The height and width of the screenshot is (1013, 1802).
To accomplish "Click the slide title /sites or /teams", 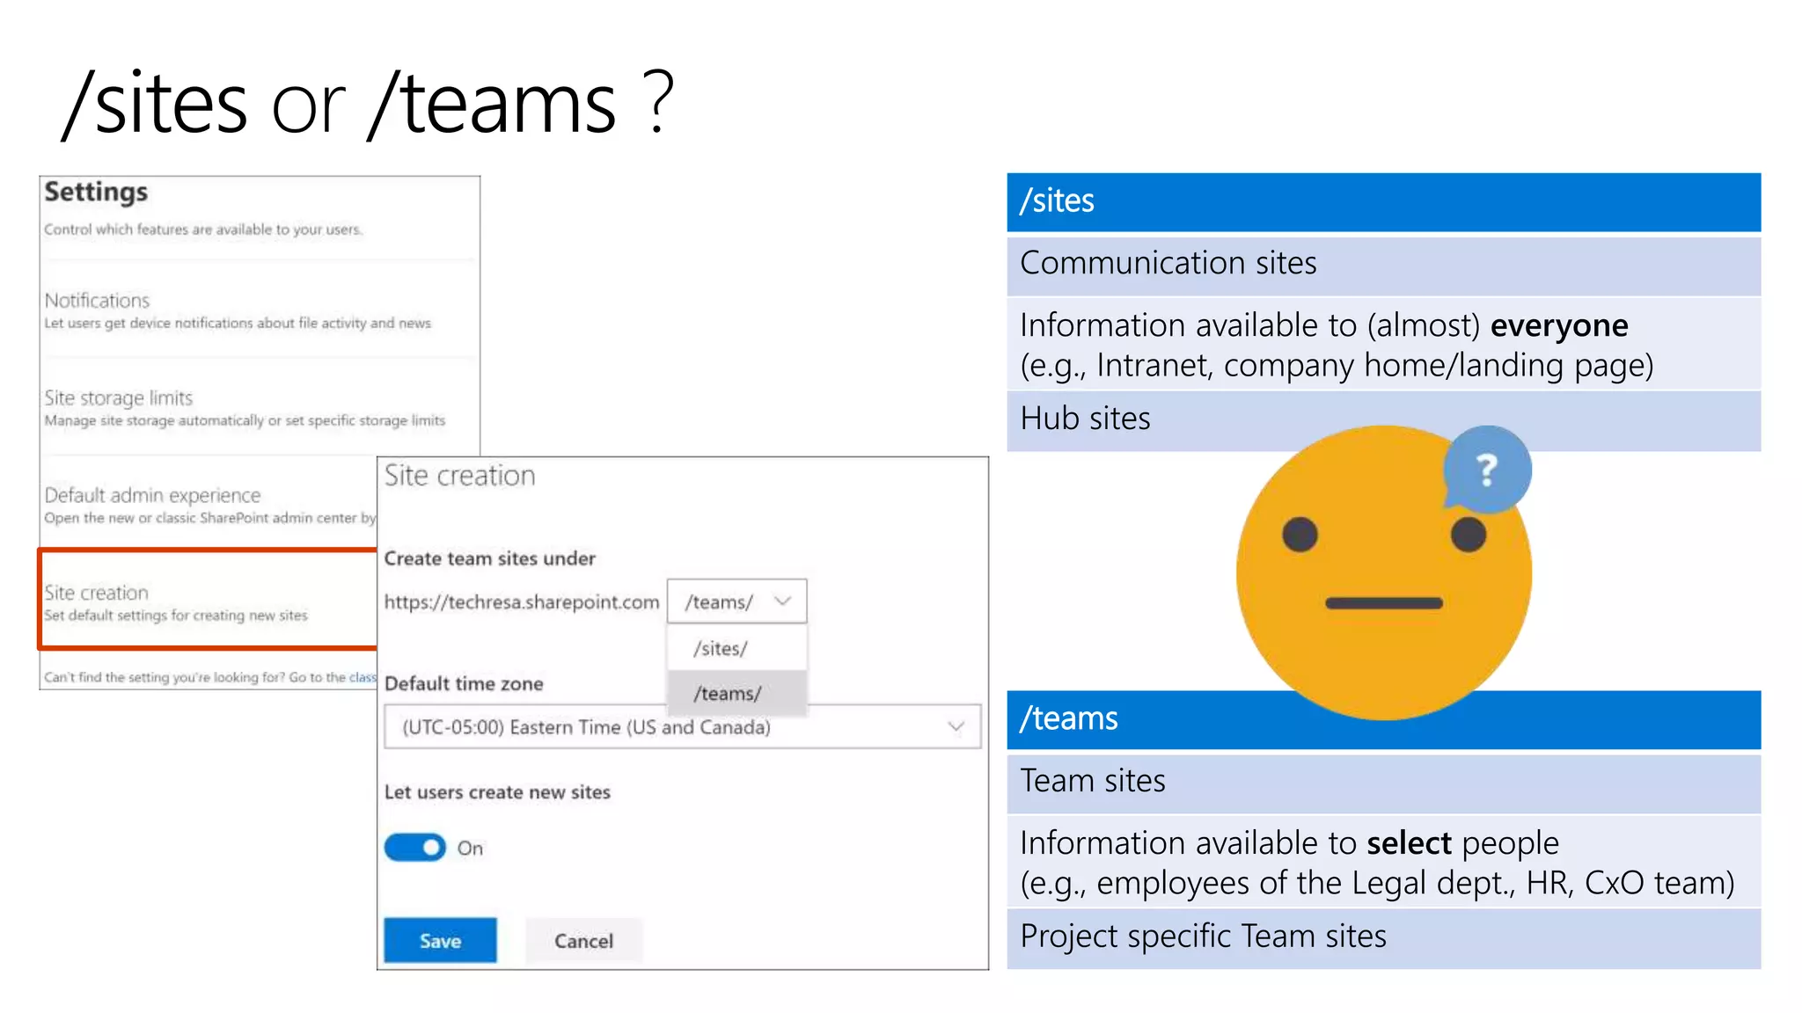I will coord(368,104).
